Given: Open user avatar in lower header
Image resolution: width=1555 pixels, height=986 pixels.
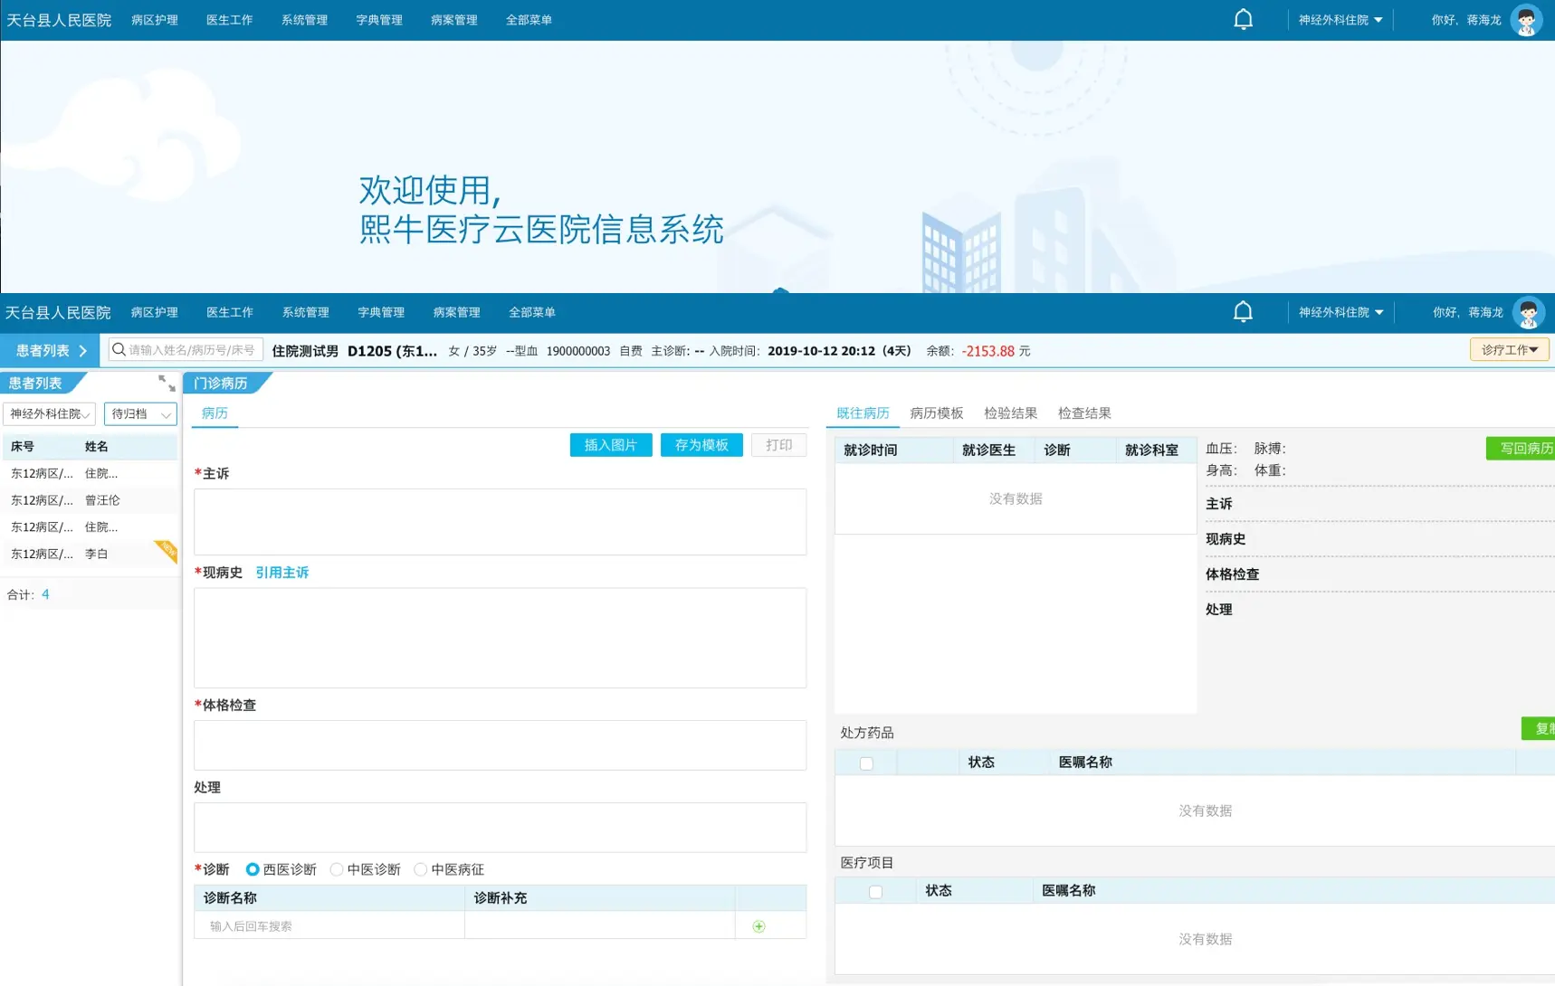Looking at the screenshot, I should pyautogui.click(x=1528, y=313).
